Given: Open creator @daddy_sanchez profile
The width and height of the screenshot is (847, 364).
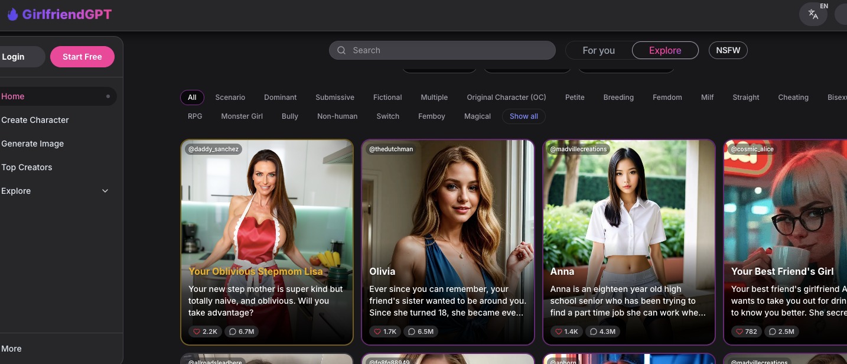Looking at the screenshot, I should tap(213, 149).
